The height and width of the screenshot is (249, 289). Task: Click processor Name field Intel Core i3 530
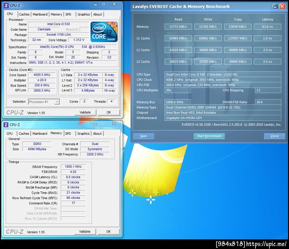pos(59,24)
